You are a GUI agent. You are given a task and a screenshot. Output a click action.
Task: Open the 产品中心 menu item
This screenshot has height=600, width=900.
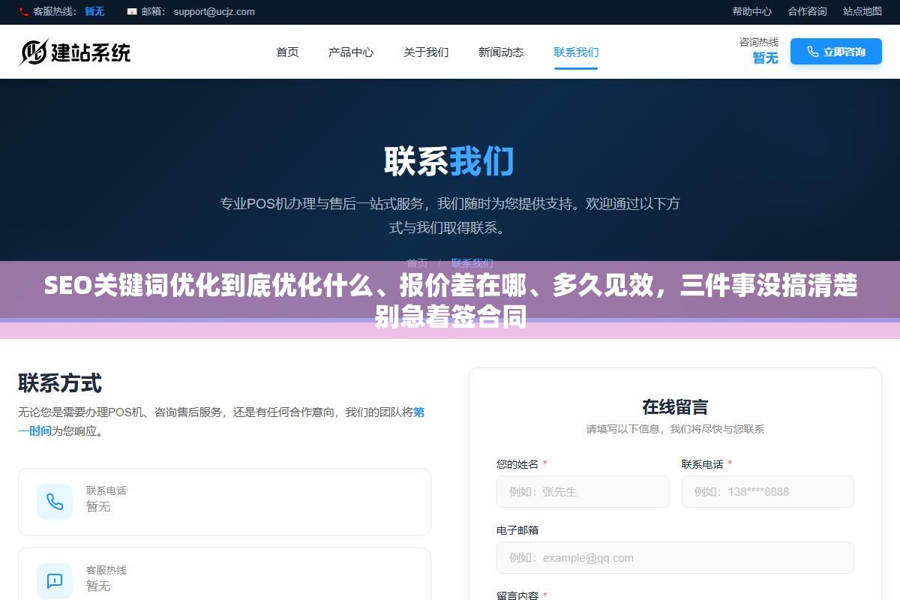pyautogui.click(x=351, y=52)
